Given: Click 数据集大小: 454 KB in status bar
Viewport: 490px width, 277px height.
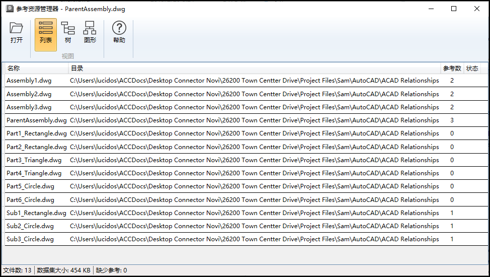Looking at the screenshot, I should (63, 270).
